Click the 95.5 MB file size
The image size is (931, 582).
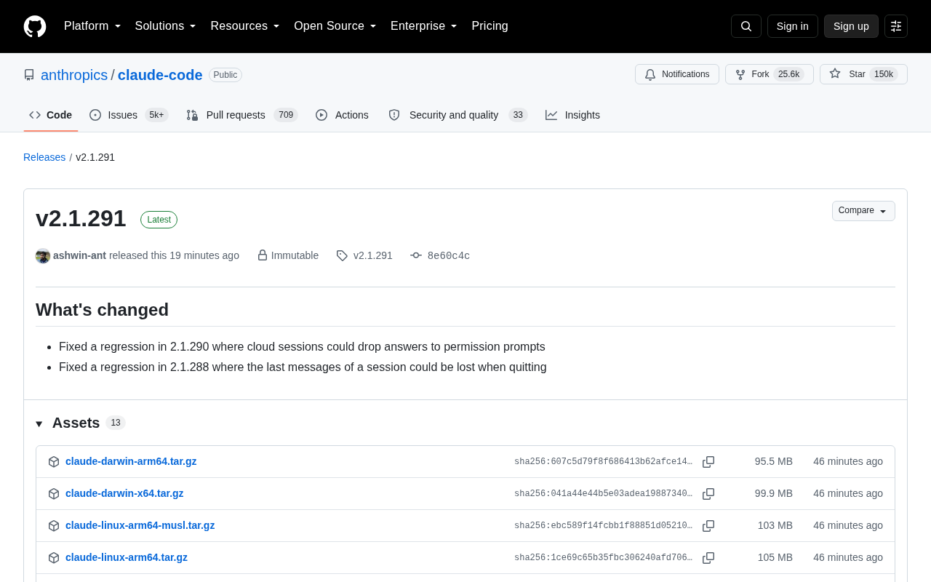click(x=774, y=461)
